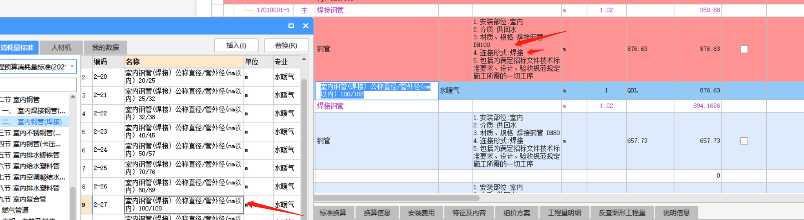This screenshot has width=804, height=220.
Task: Select quota row 2-21 (25/32)
Action: [x=191, y=95]
